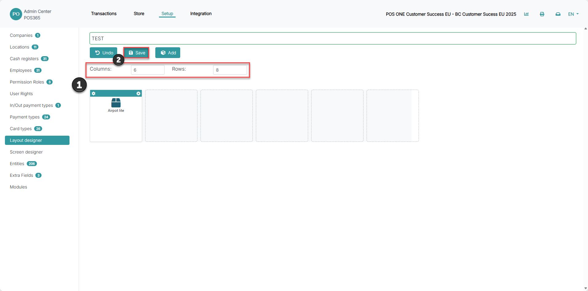Edit the TEST layout name field

[x=333, y=38]
